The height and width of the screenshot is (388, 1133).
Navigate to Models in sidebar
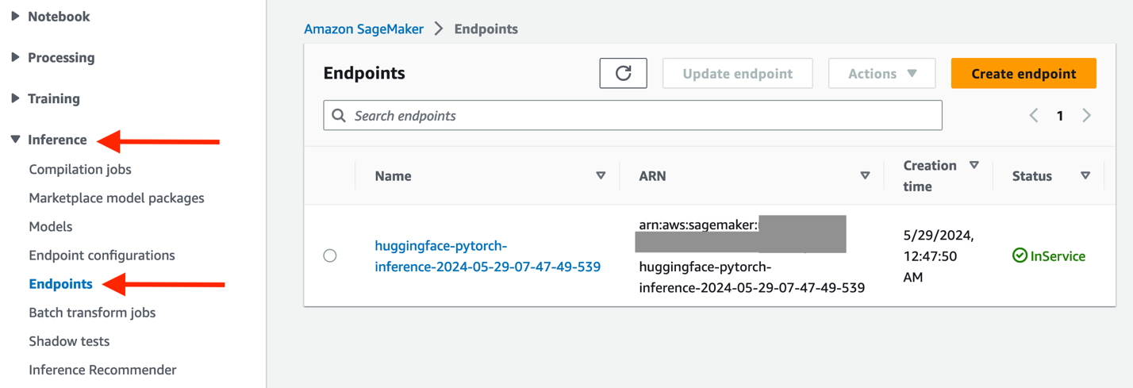(x=51, y=227)
